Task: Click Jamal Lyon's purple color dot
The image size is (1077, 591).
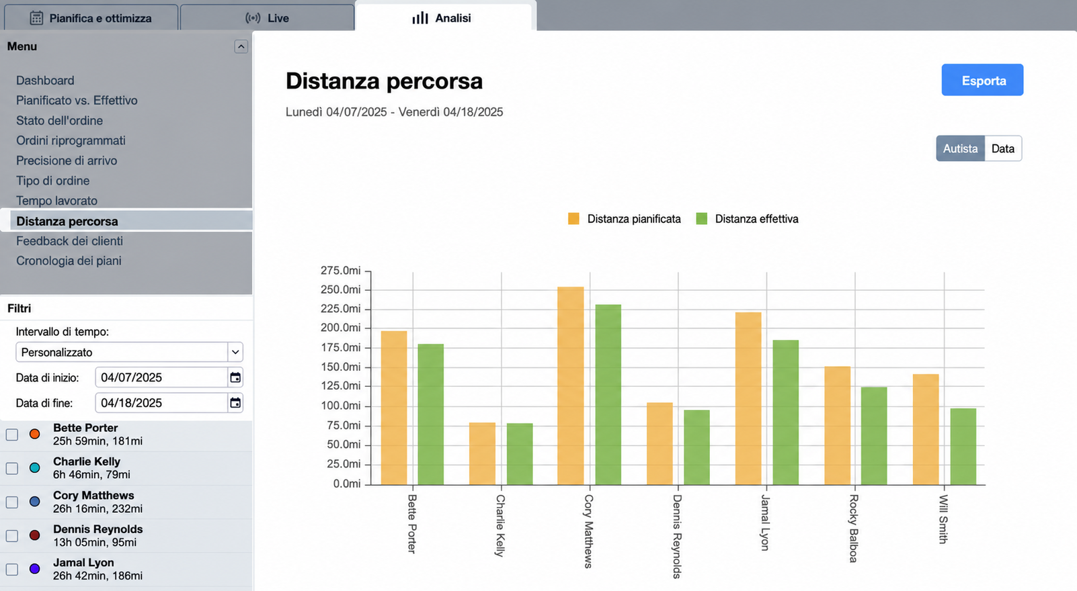Action: tap(35, 569)
